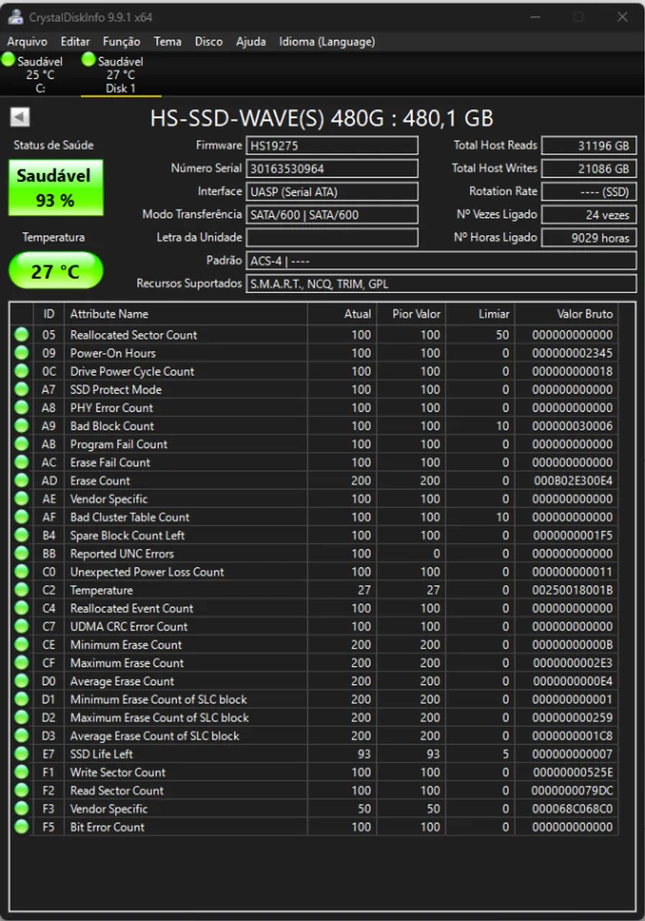The image size is (645, 921).
Task: Click the empty Letra da Unidade field
Action: [x=331, y=237]
